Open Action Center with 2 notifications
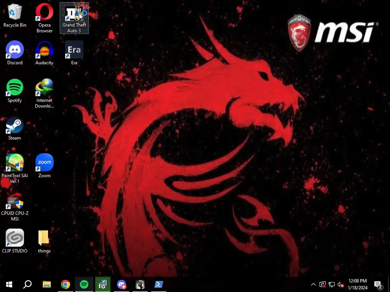Viewport: 390px width, 292px height. pos(378,284)
